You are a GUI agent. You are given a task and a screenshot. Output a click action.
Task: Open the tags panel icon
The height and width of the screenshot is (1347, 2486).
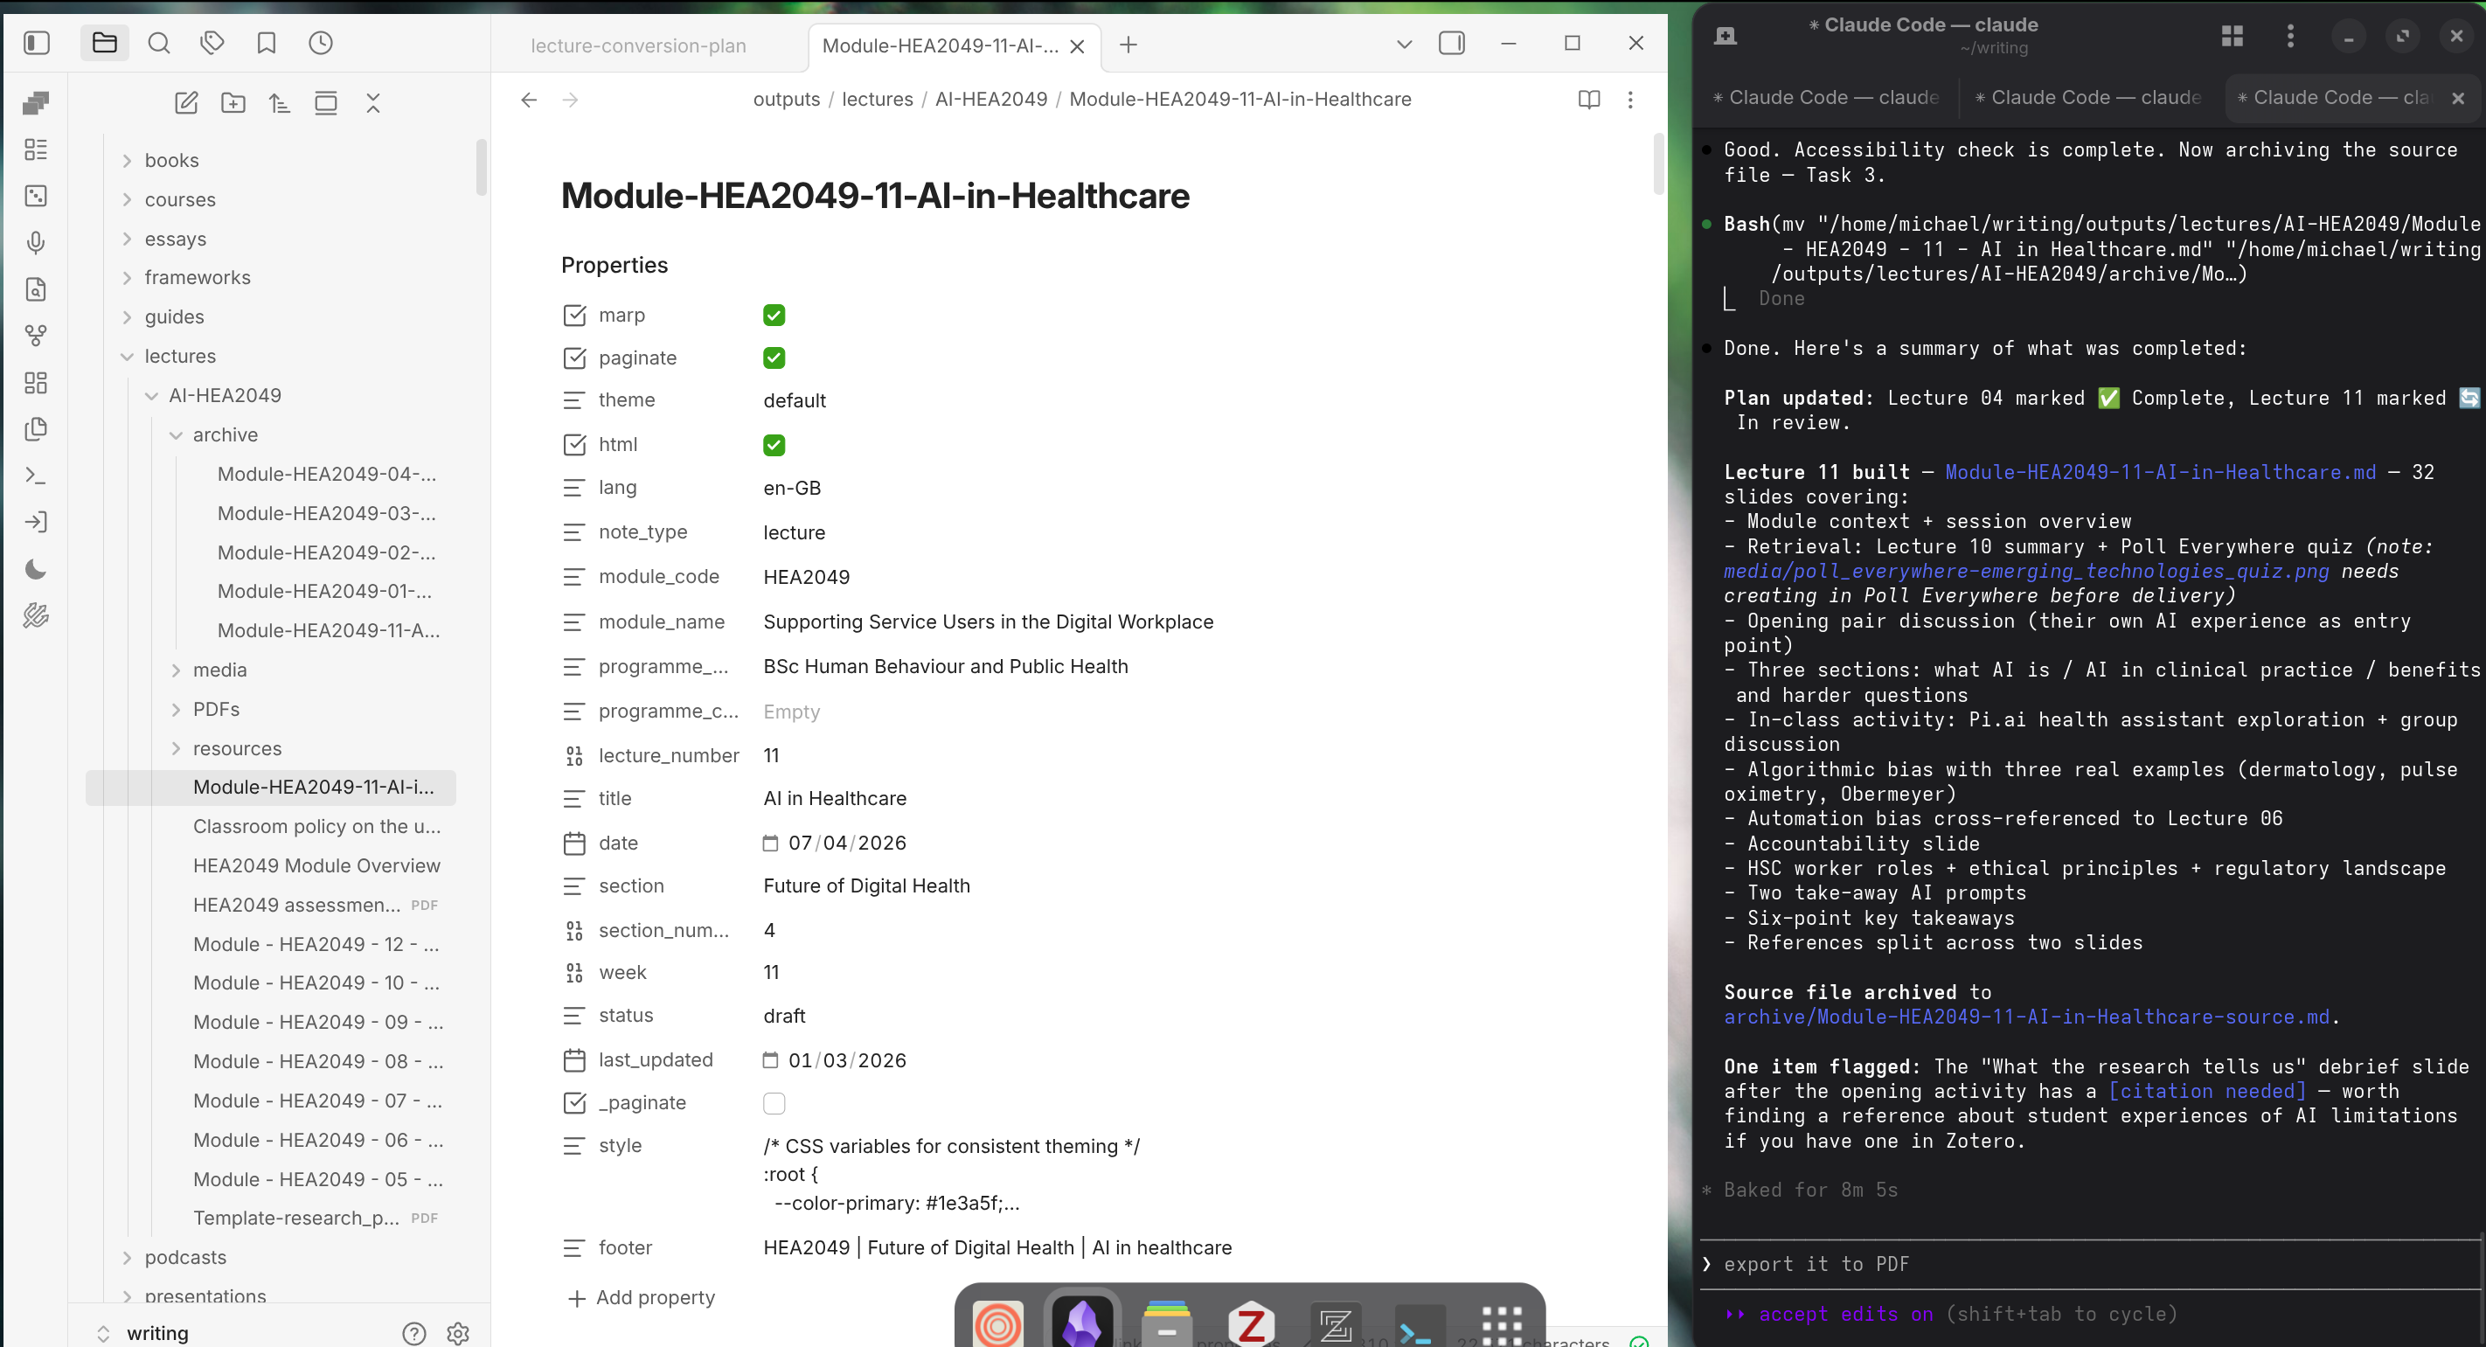[x=212, y=44]
